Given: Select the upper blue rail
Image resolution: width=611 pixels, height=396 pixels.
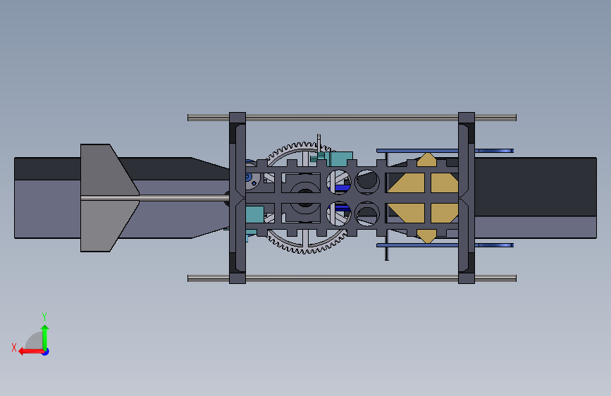Looking at the screenshot, I should [445, 151].
